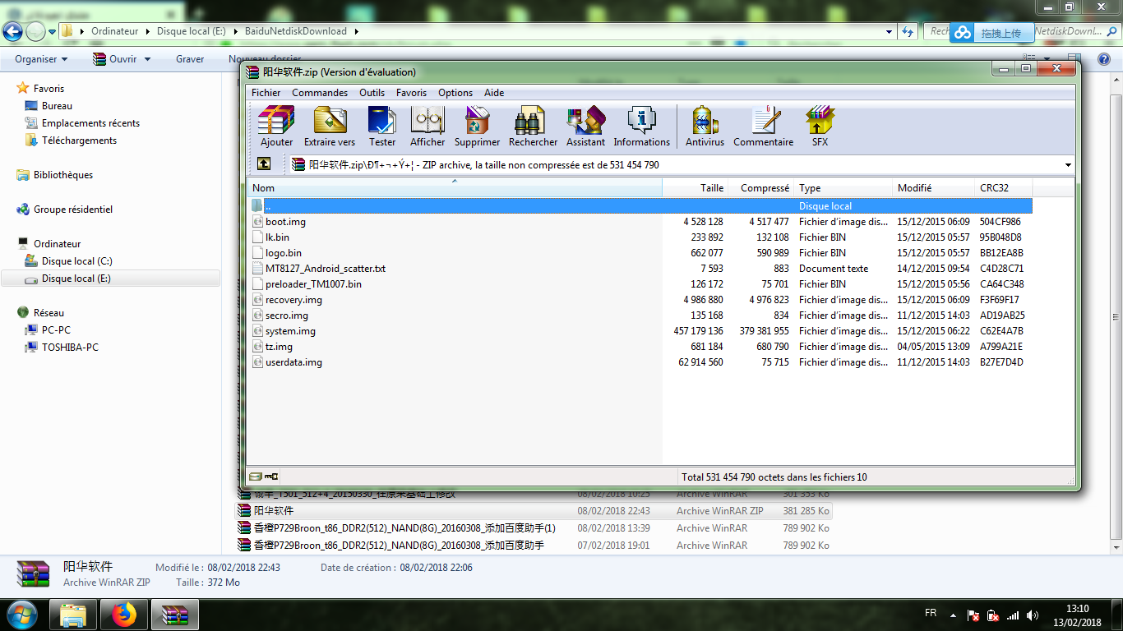This screenshot has height=631, width=1123.
Task: Click the disk icon in WinRAR status bar
Action: (x=256, y=477)
